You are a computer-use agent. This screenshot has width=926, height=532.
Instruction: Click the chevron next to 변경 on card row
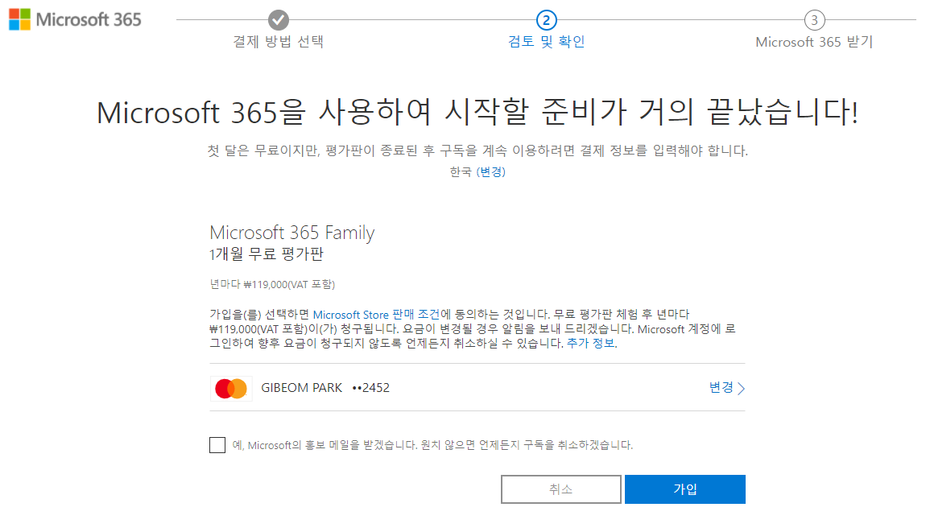(x=741, y=389)
